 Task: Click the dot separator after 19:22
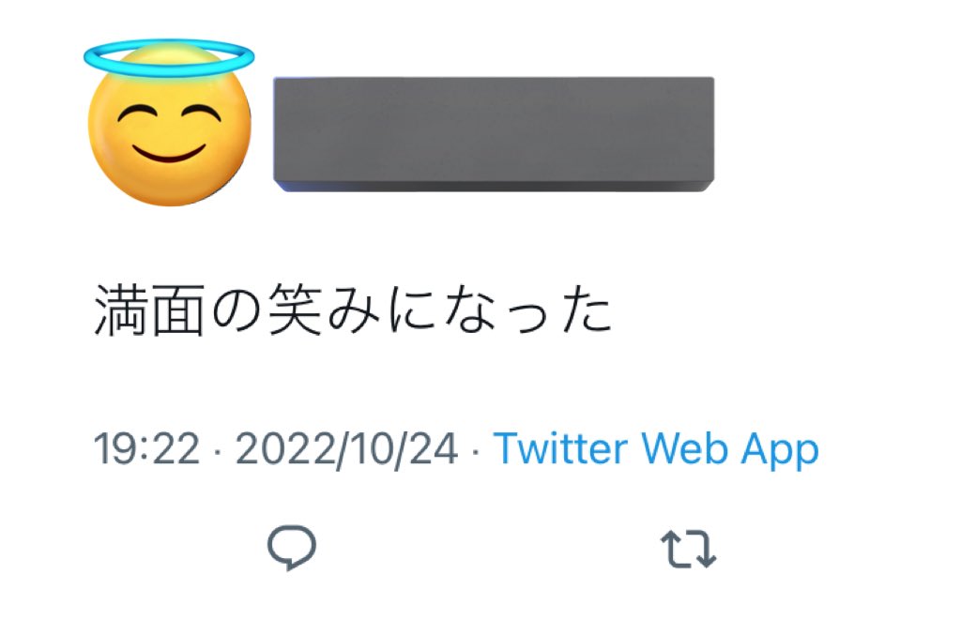pos(218,452)
